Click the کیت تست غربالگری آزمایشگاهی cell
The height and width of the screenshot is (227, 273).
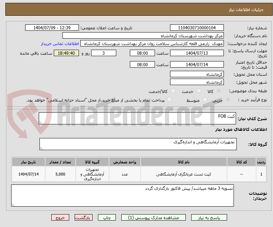[x=184, y=174]
